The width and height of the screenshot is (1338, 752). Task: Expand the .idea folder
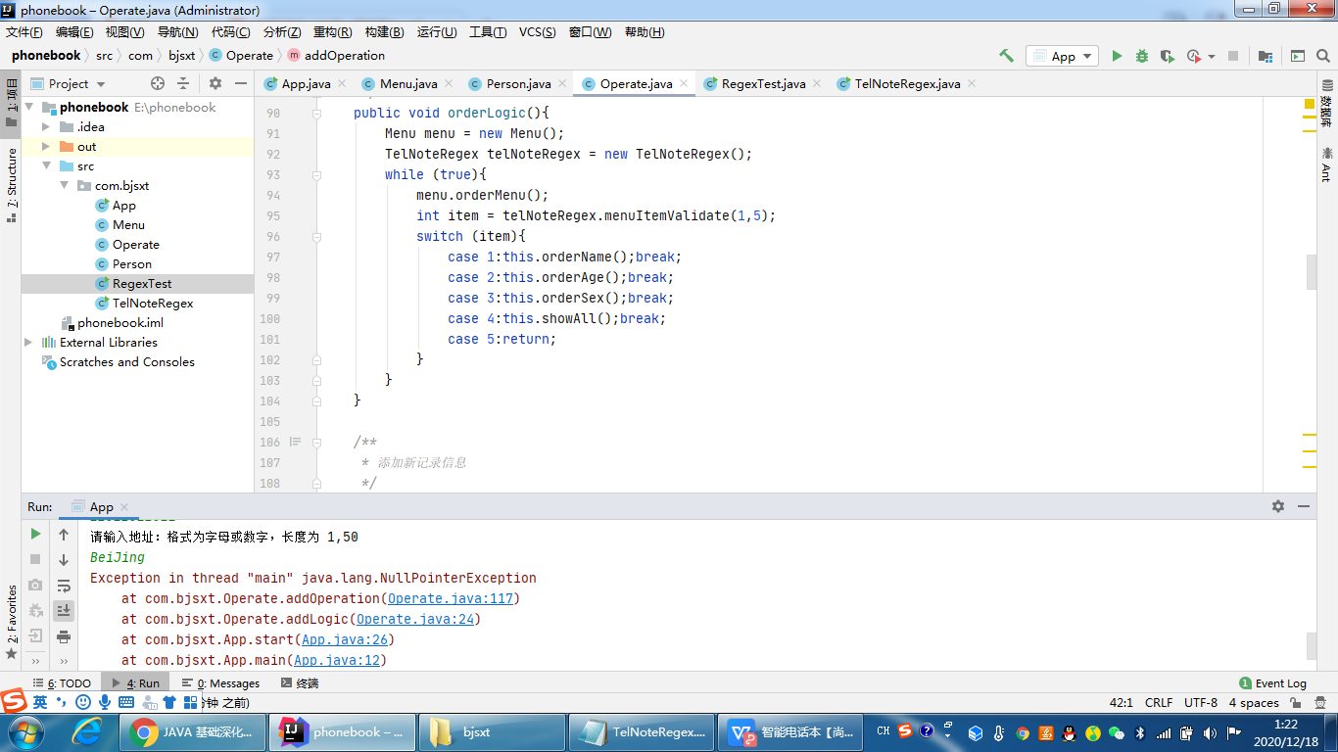[x=45, y=126]
